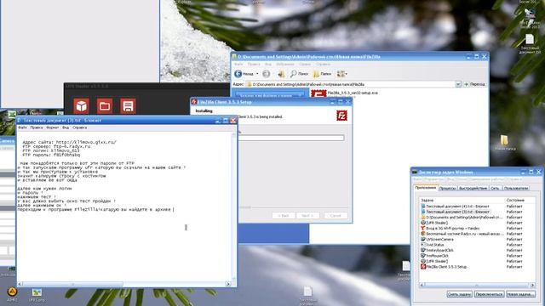Select FileZilla Client 3.5.3 Setup task row
Screen dimensions: 545x306
coord(472,267)
